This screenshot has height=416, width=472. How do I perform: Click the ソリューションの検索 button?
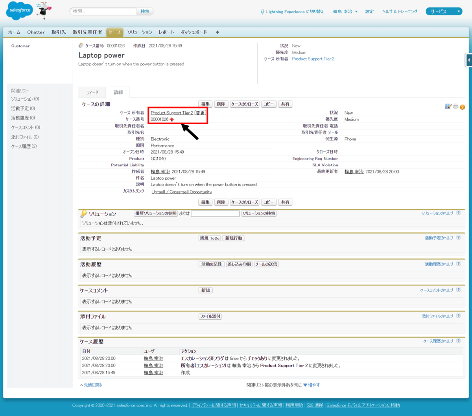(x=259, y=214)
